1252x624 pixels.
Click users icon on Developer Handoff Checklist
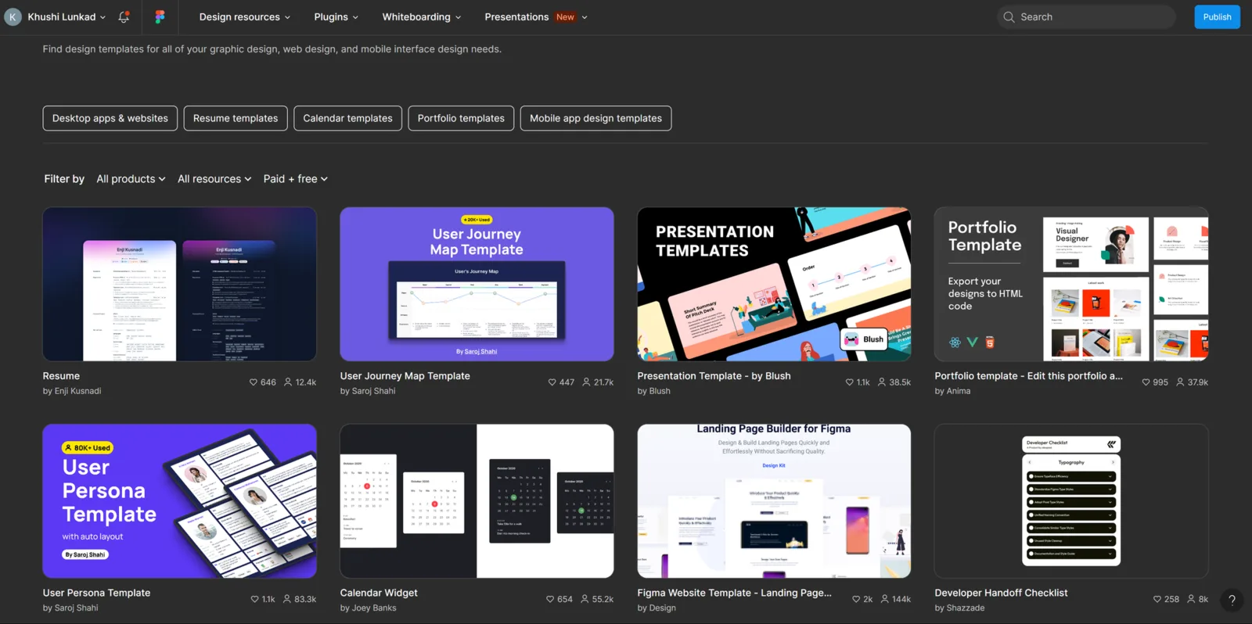pos(1191,599)
